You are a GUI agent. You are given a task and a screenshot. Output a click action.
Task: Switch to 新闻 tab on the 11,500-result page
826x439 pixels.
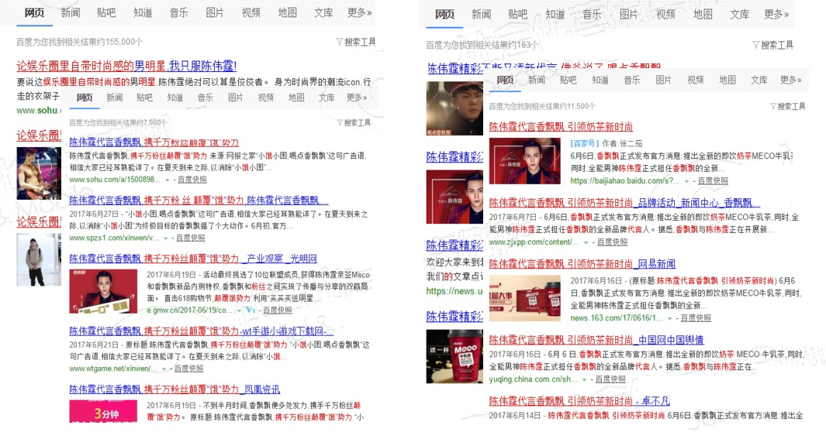(x=536, y=80)
